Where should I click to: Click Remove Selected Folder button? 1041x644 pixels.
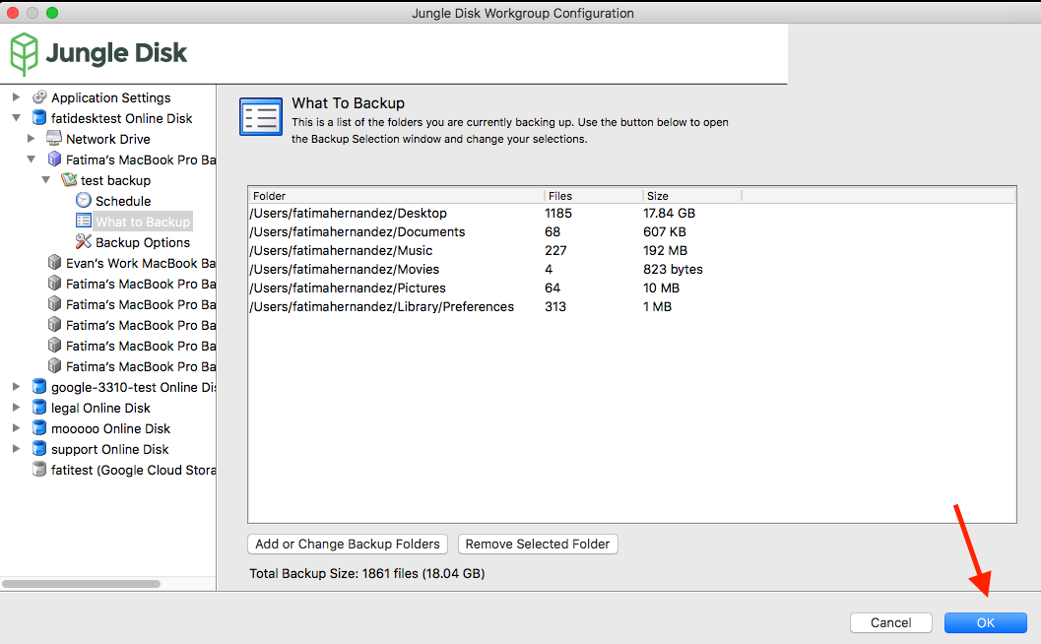tap(538, 544)
